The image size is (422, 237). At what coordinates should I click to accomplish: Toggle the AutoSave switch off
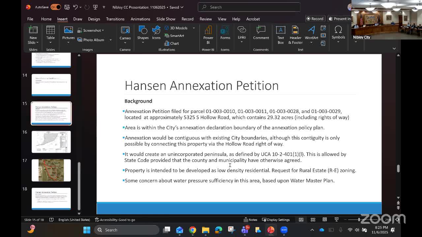(55, 7)
